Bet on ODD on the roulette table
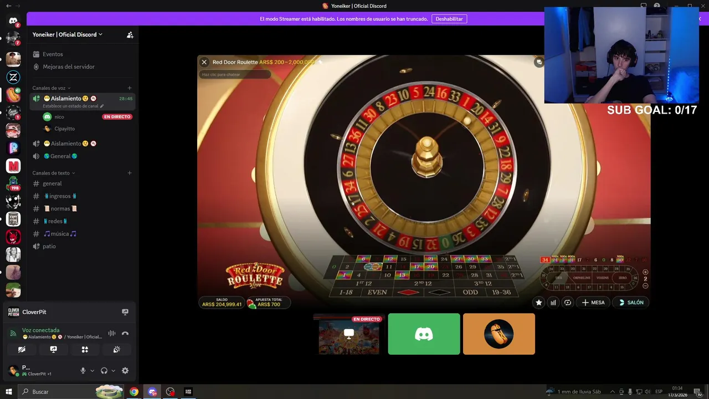The image size is (709, 399). click(x=470, y=292)
